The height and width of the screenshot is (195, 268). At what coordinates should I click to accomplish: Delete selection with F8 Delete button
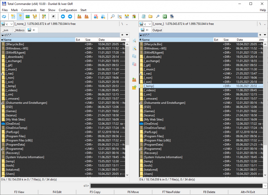pos(209,192)
